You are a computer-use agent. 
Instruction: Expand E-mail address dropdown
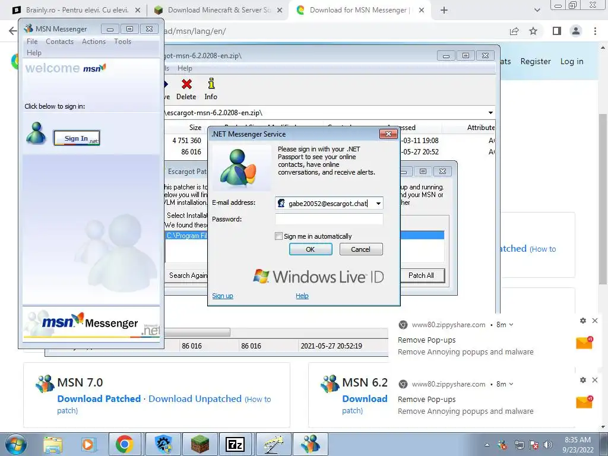[378, 203]
